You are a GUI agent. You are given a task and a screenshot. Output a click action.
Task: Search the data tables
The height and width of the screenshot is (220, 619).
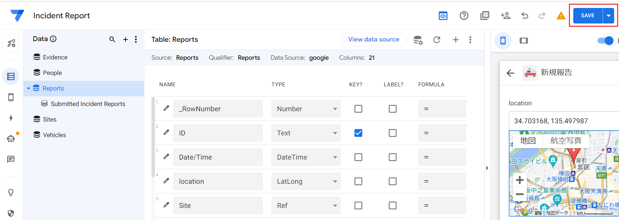tap(112, 39)
